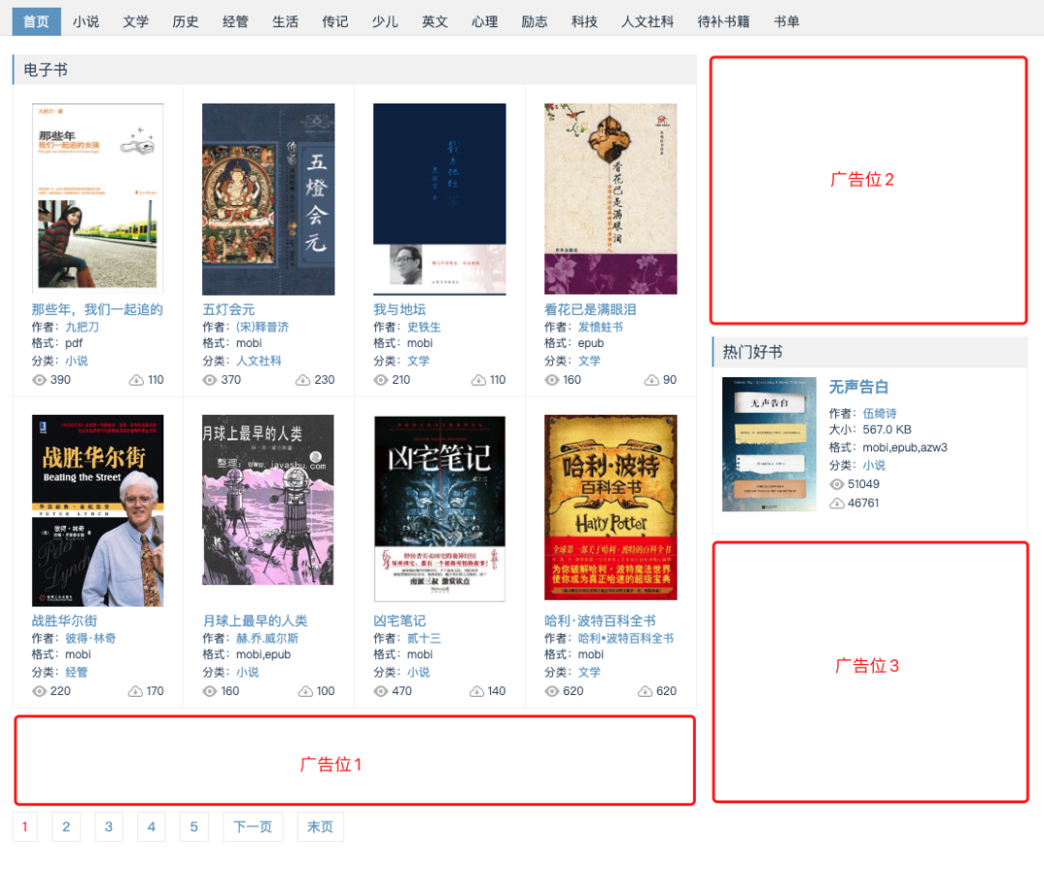The width and height of the screenshot is (1044, 870).
Task: Jump to the last page using 末页
Action: click(x=319, y=826)
